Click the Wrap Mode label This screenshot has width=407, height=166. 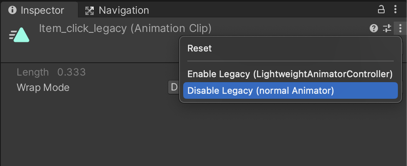click(43, 88)
